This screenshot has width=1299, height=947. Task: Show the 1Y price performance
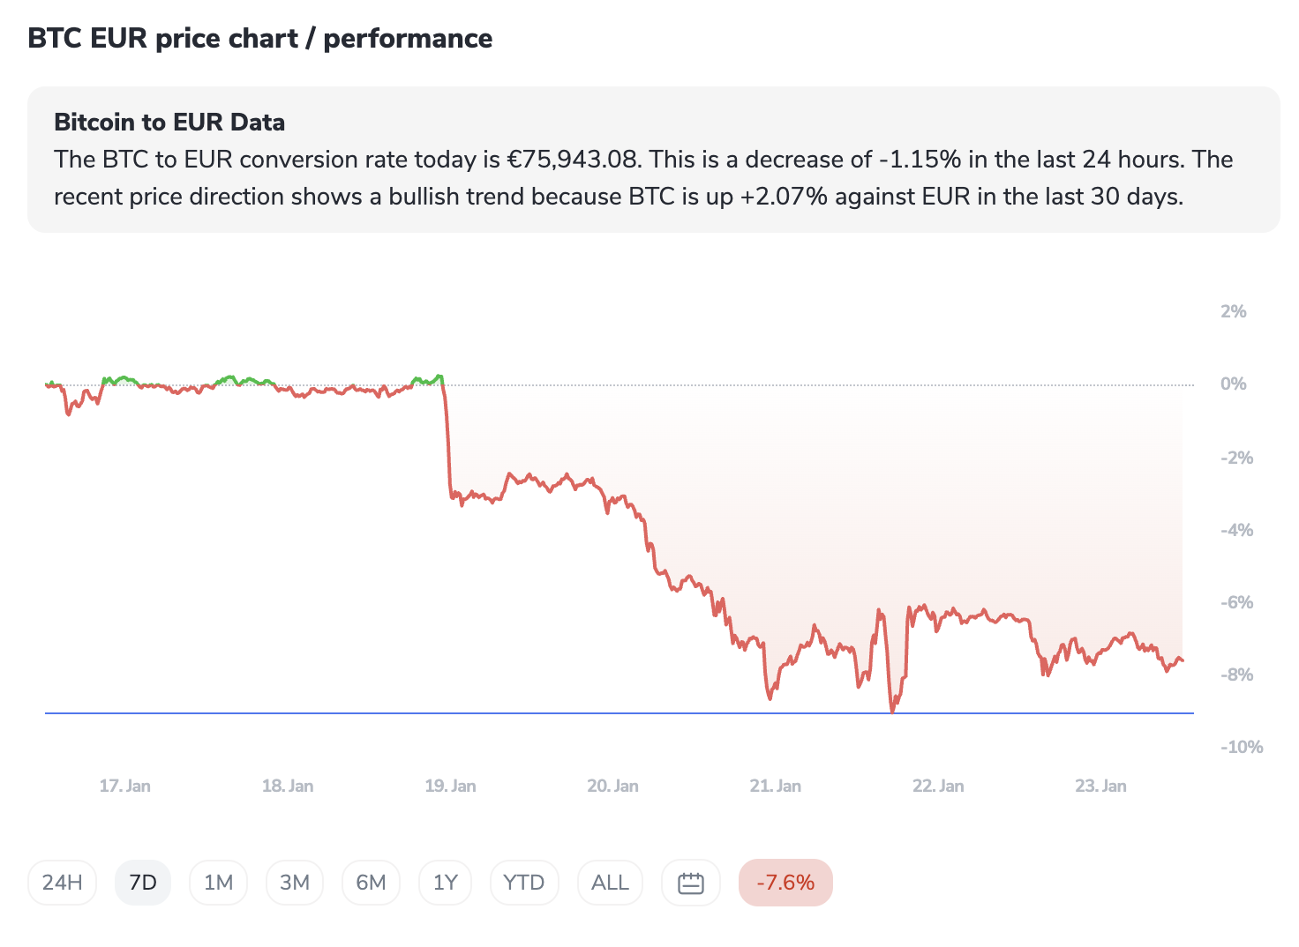point(446,883)
